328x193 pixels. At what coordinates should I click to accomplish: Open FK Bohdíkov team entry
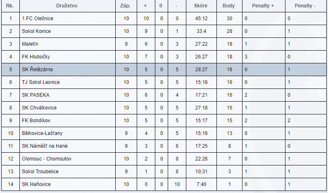point(36,120)
